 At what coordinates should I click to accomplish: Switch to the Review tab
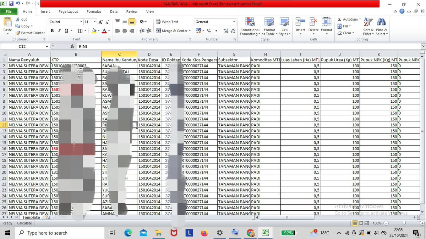[132, 11]
